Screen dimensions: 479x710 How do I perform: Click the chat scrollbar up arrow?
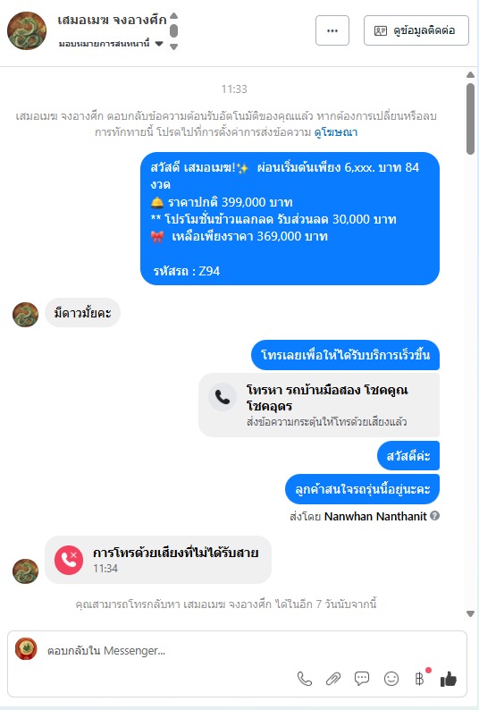click(470, 75)
